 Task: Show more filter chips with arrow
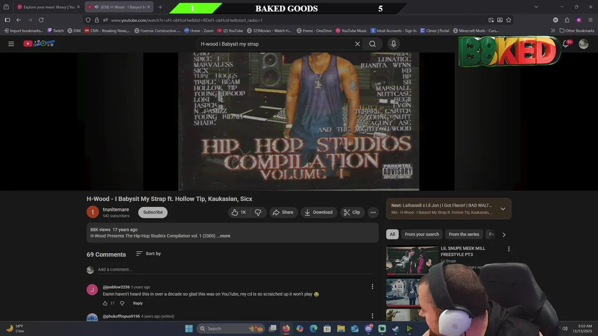pyautogui.click(x=504, y=235)
